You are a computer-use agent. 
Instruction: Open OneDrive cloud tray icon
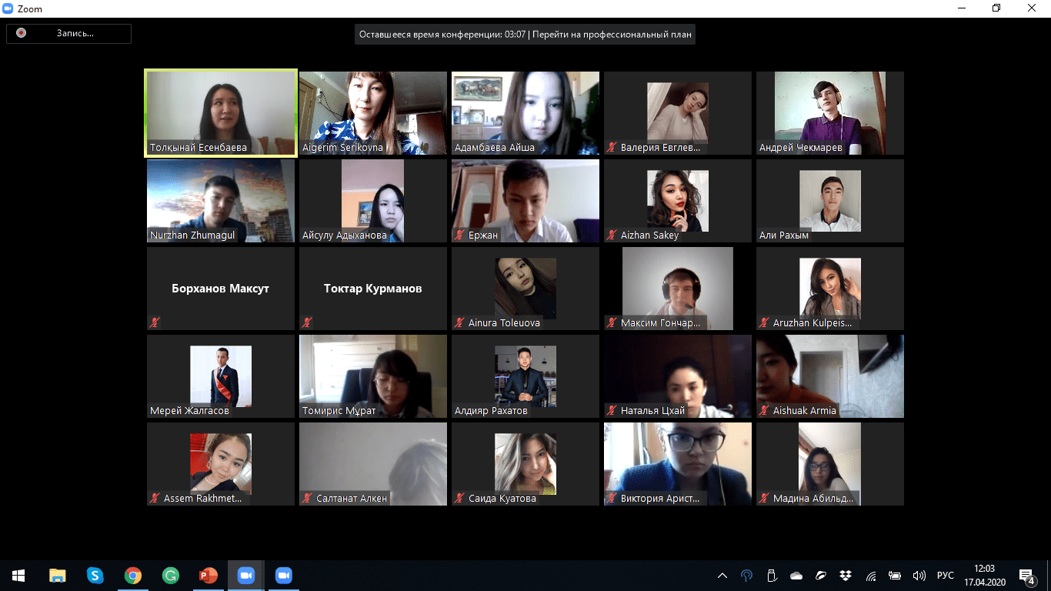(x=796, y=575)
